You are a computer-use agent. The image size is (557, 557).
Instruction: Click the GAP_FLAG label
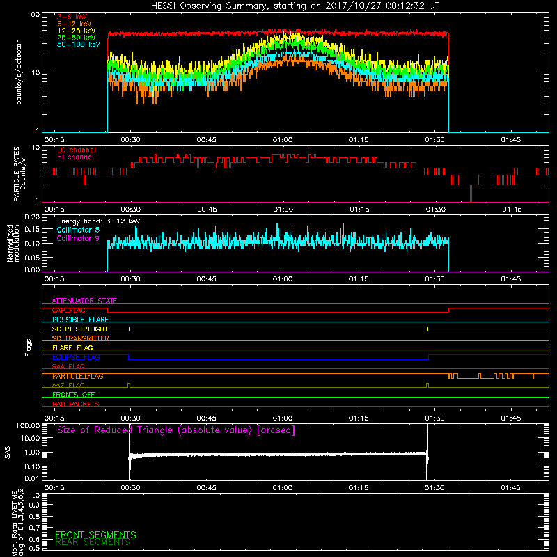pyautogui.click(x=68, y=310)
